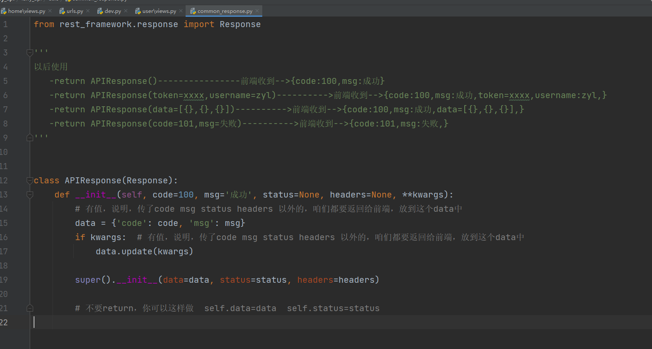Collapse the APIResponse class fold at line 12
652x349 pixels.
pos(30,180)
